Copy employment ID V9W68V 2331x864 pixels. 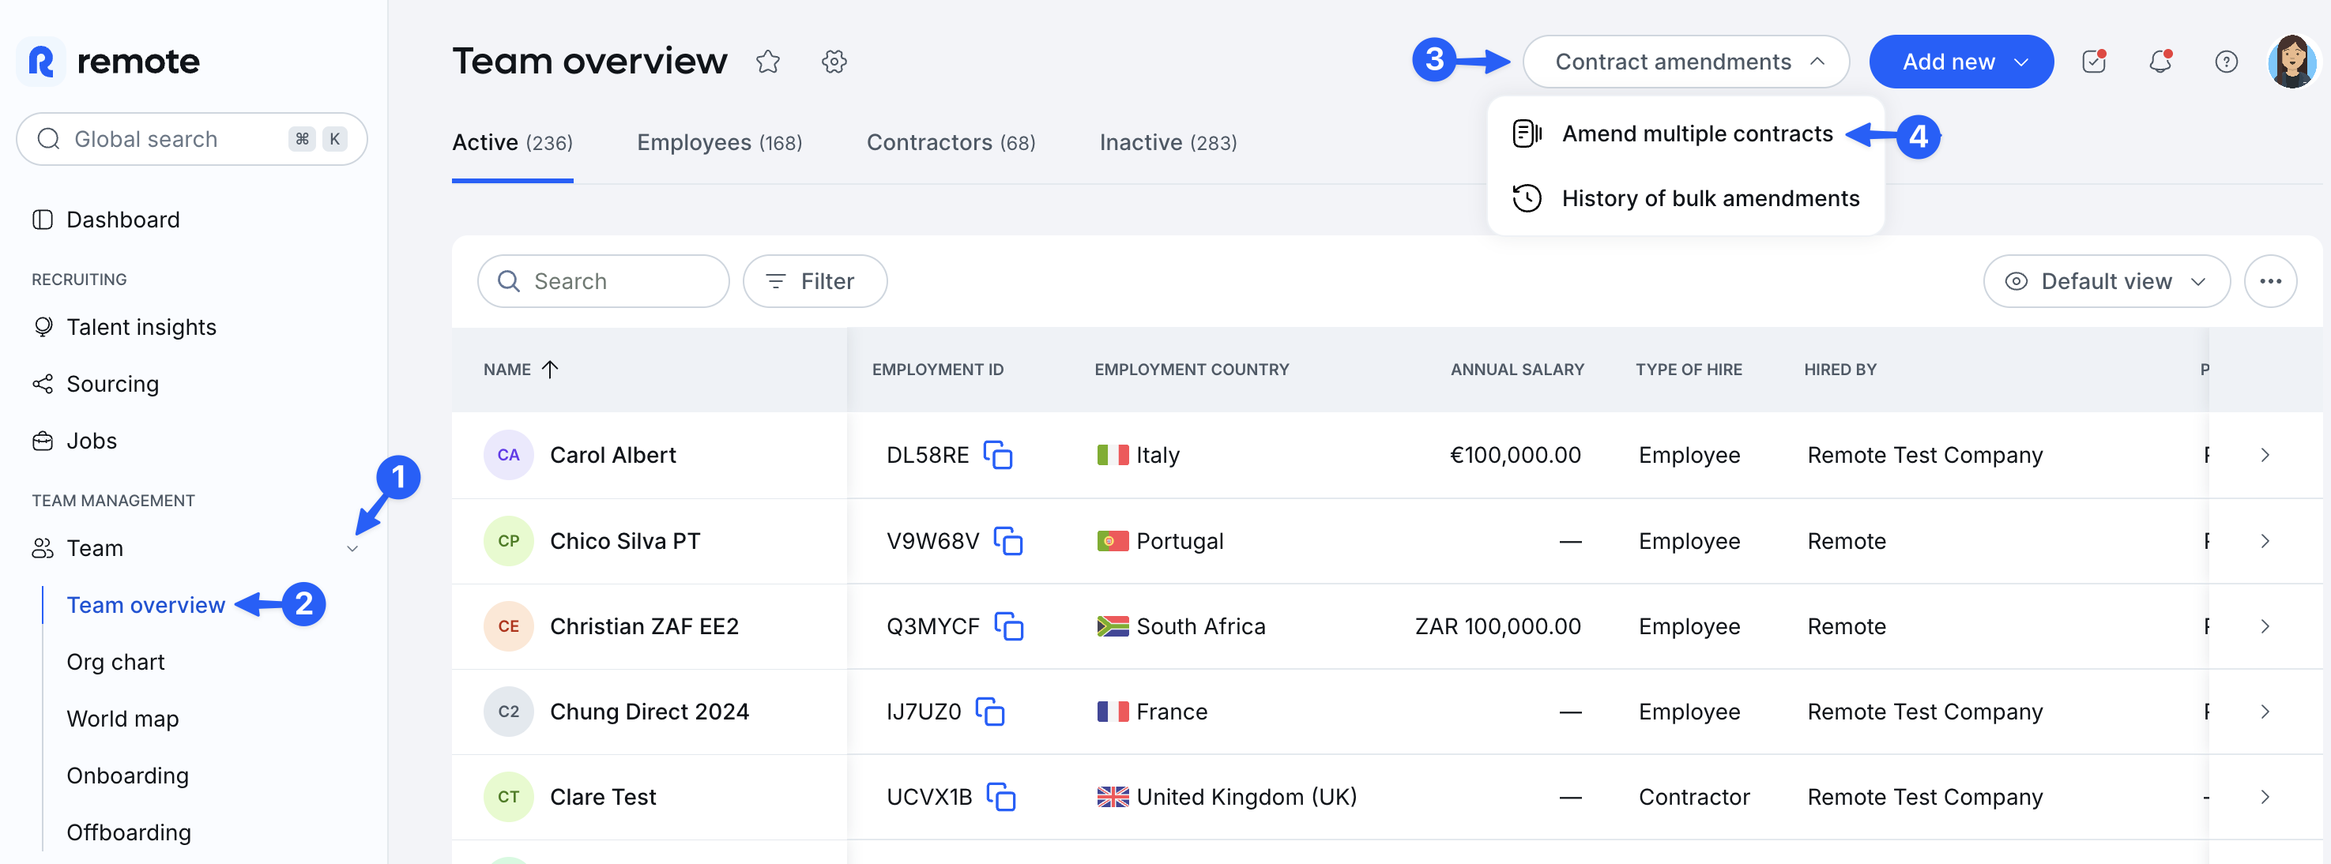1008,541
